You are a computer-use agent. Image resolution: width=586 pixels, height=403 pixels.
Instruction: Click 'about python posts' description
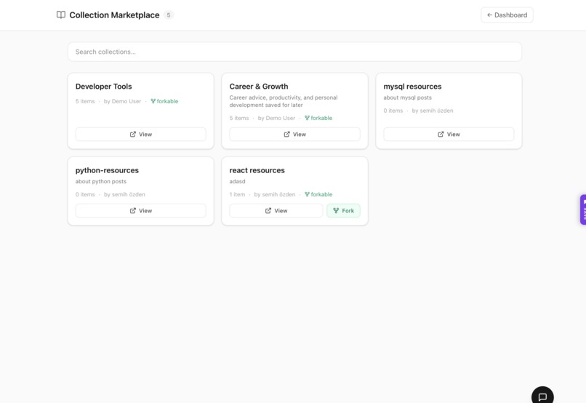tap(101, 181)
